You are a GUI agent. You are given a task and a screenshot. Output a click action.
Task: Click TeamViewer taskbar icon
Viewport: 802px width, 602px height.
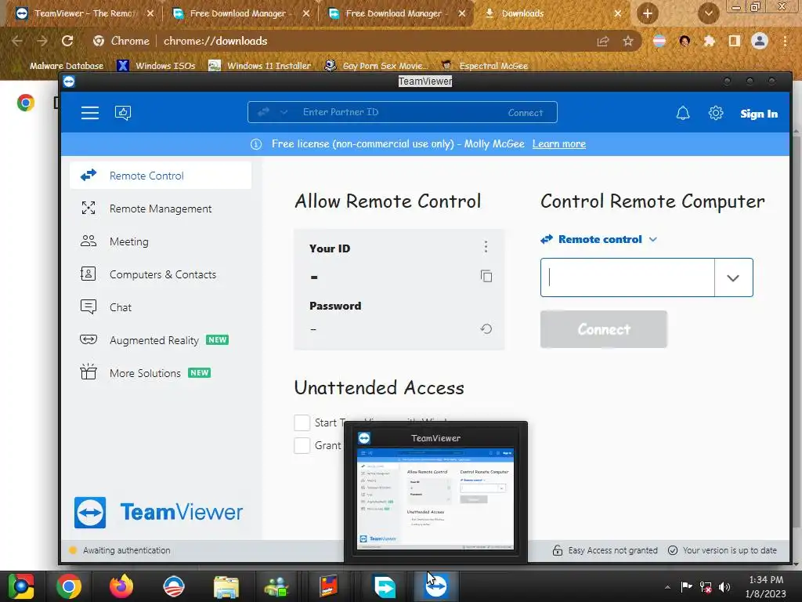(x=436, y=586)
